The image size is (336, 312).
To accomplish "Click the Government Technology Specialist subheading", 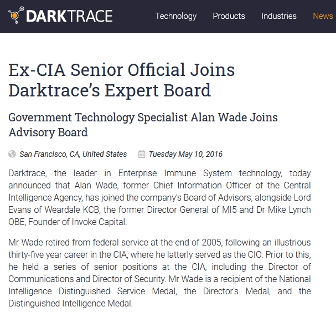I will [143, 125].
